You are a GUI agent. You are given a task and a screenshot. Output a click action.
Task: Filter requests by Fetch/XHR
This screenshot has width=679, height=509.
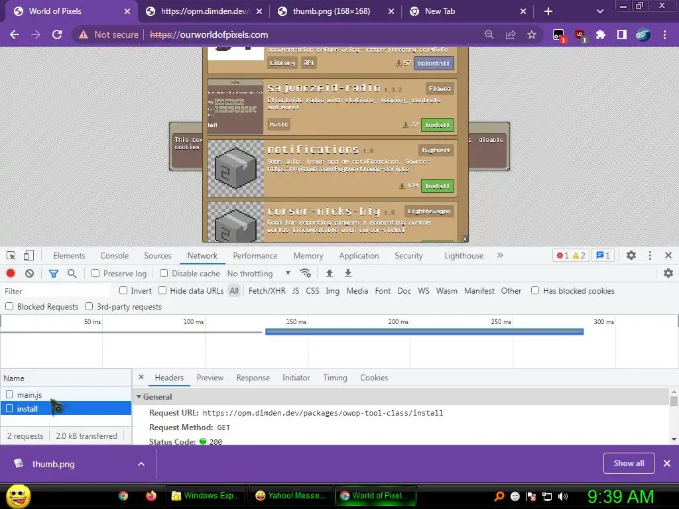click(267, 291)
